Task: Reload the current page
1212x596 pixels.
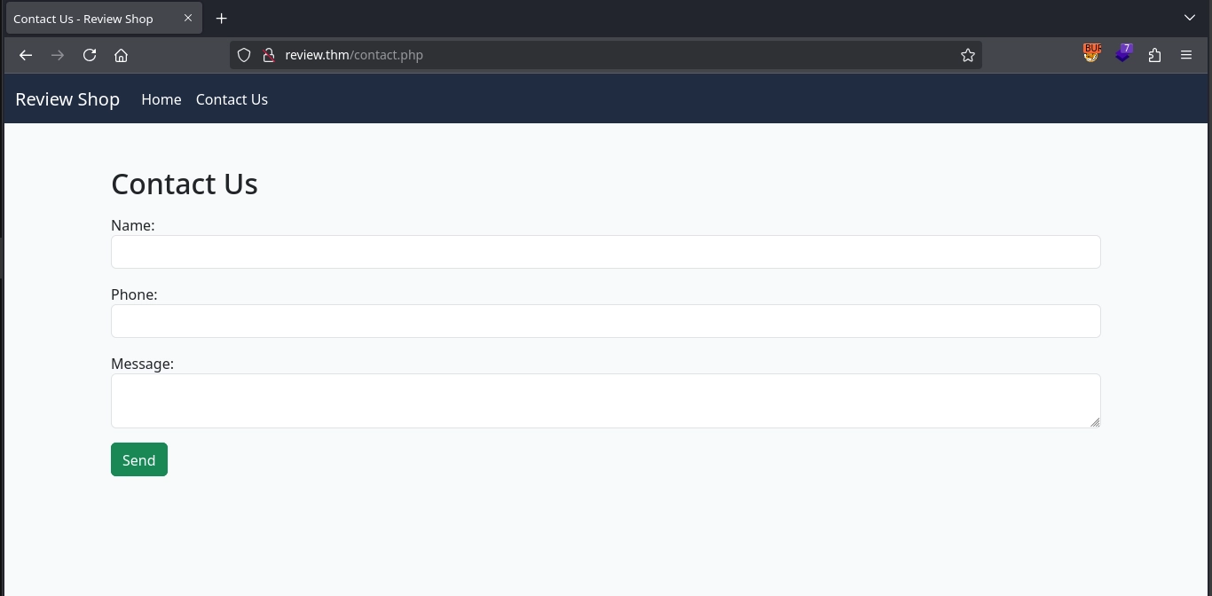Action: tap(90, 55)
